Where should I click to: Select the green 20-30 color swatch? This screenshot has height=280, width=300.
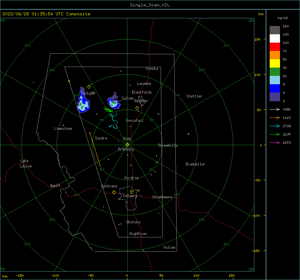[275, 72]
